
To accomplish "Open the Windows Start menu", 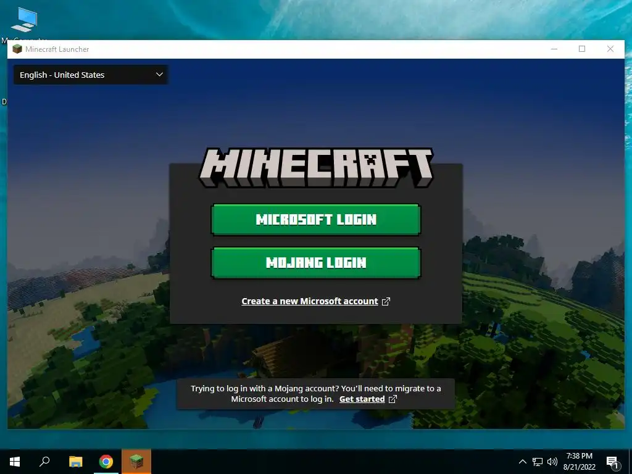I will (15, 462).
